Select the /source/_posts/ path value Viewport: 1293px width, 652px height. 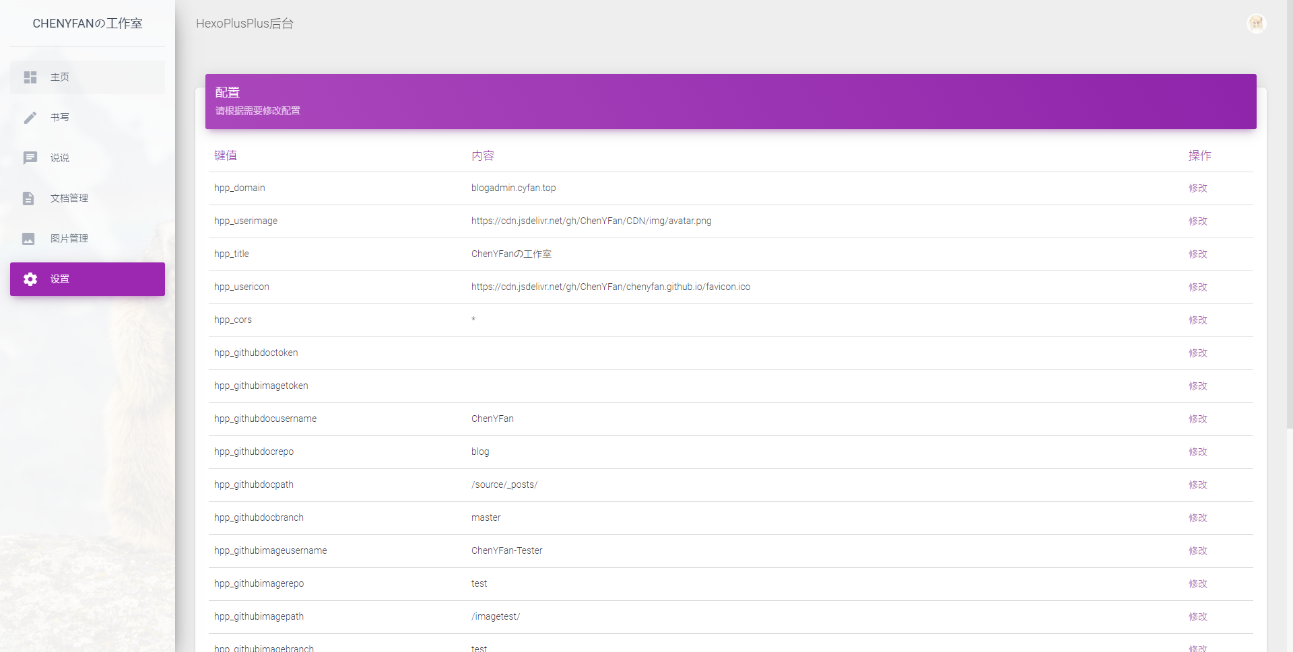pyautogui.click(x=504, y=484)
